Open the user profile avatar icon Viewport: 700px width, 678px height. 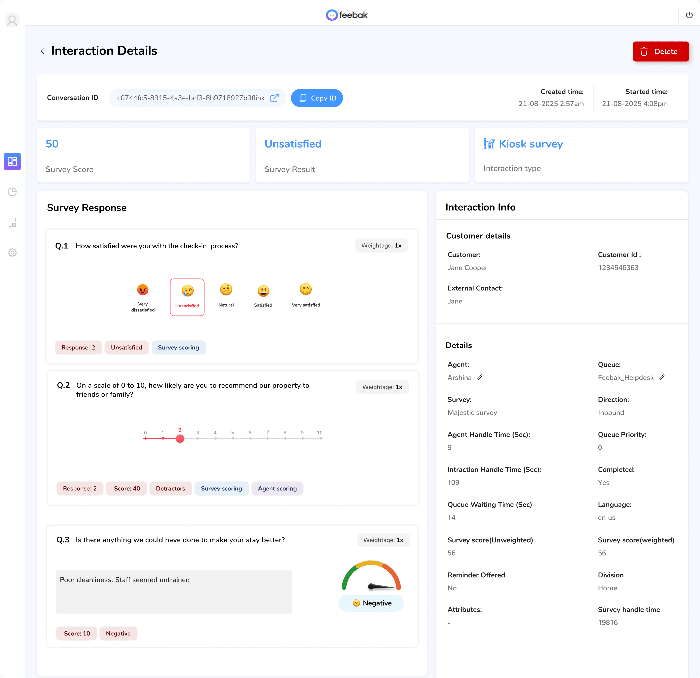[12, 20]
